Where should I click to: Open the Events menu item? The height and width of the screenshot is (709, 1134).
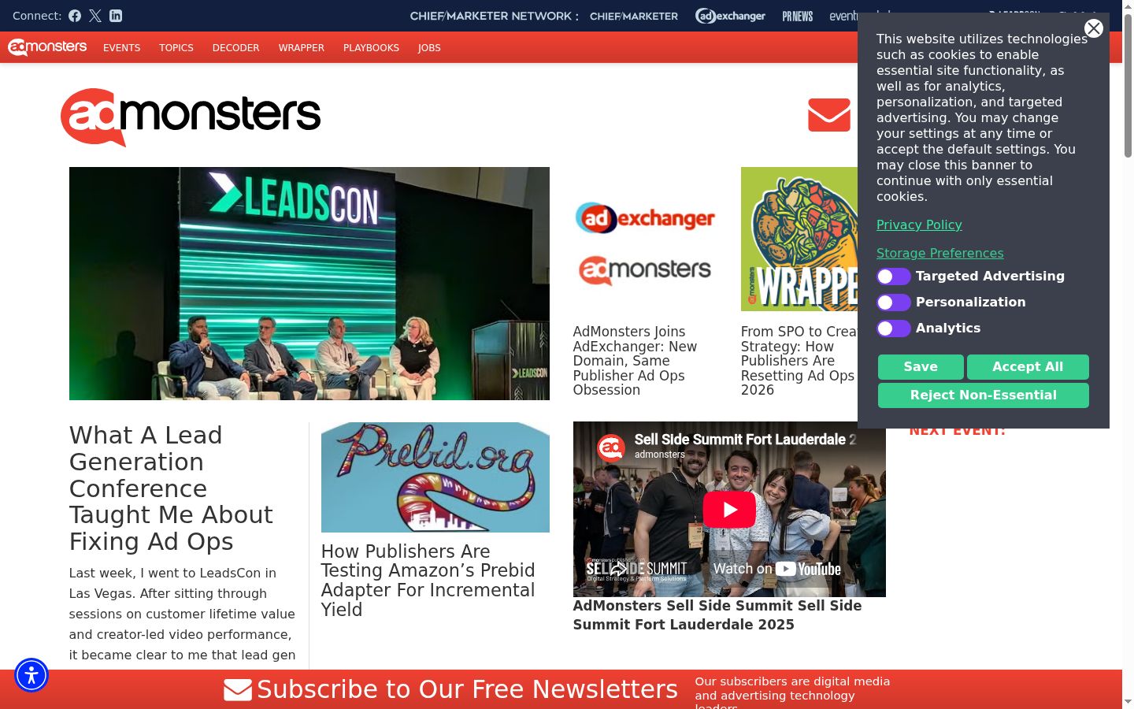(122, 48)
